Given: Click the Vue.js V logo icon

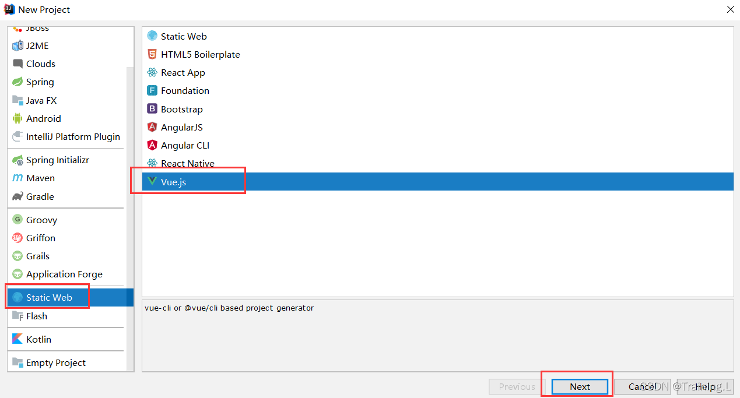Looking at the screenshot, I should tap(152, 182).
